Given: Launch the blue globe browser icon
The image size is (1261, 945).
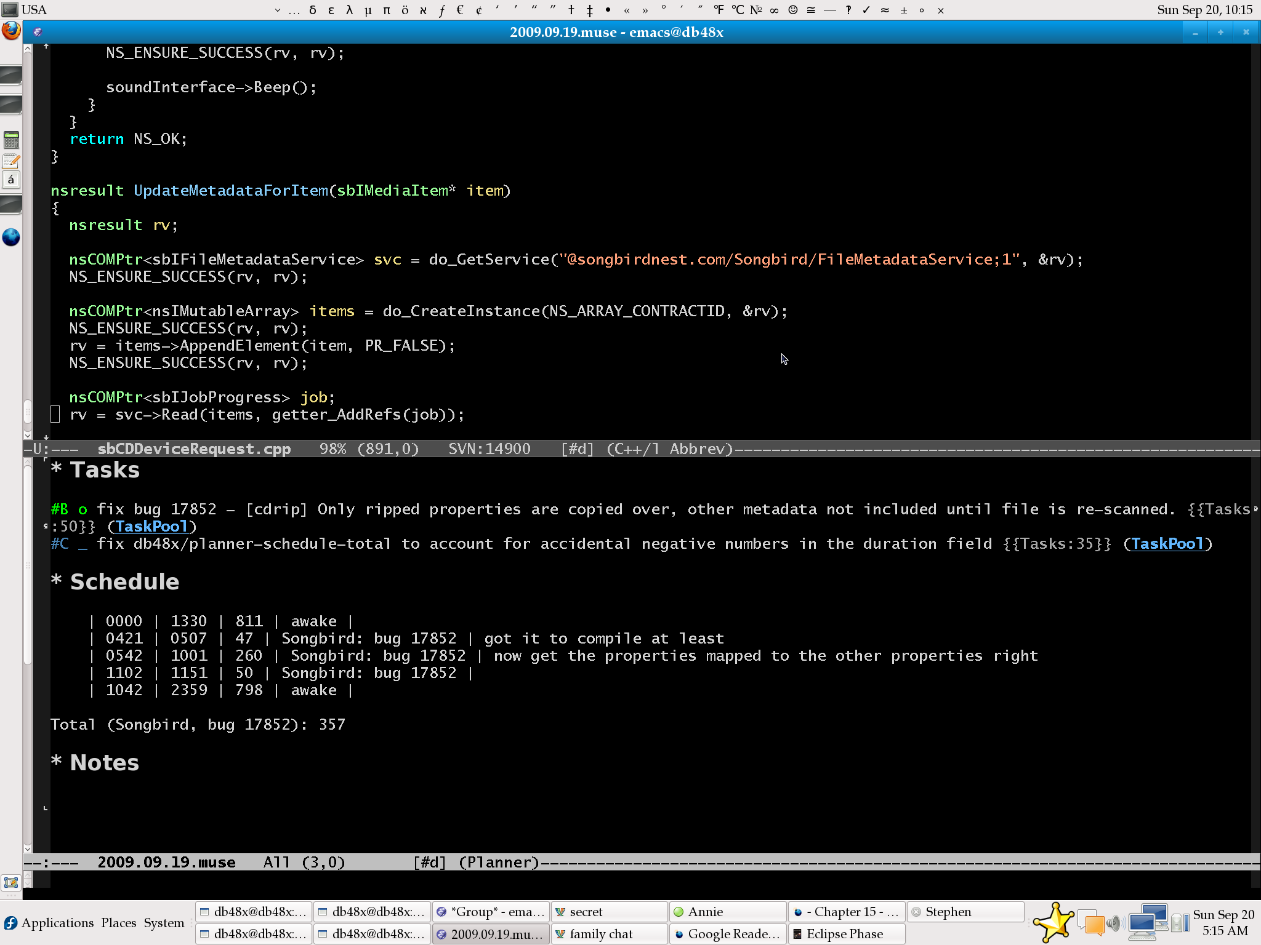Looking at the screenshot, I should coord(11,237).
